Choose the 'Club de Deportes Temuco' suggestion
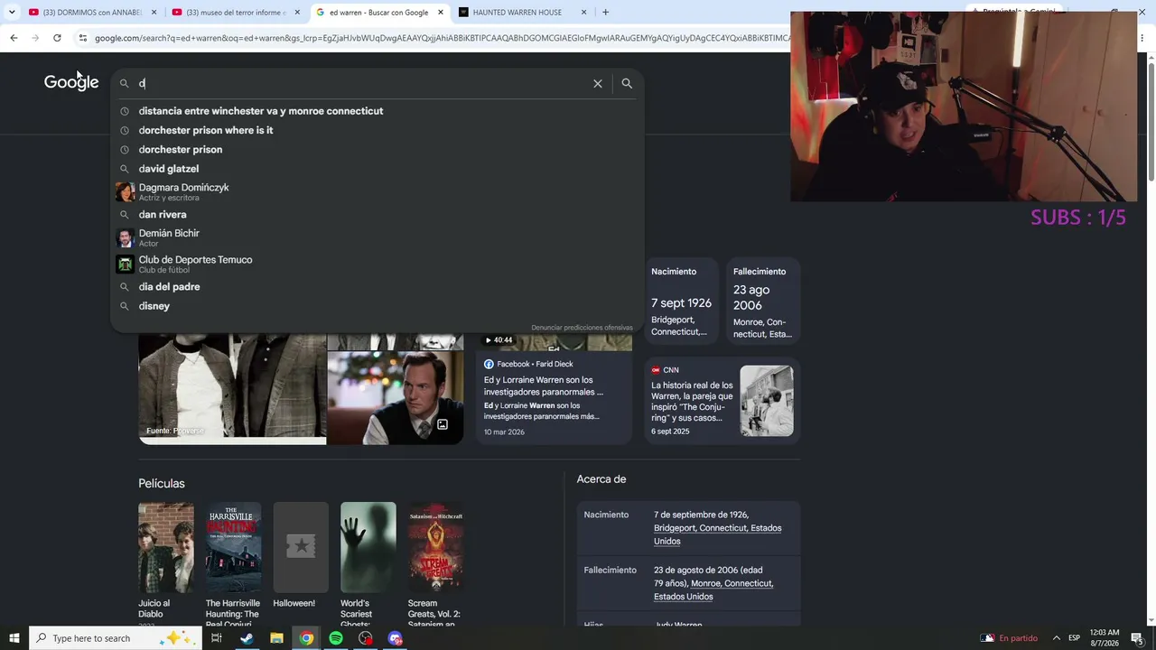This screenshot has width=1156, height=650. [x=377, y=264]
